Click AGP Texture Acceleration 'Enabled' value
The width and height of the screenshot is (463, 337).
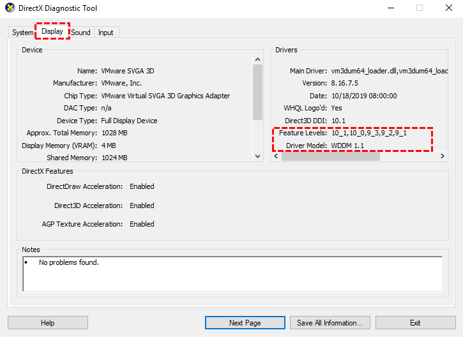[142, 224]
